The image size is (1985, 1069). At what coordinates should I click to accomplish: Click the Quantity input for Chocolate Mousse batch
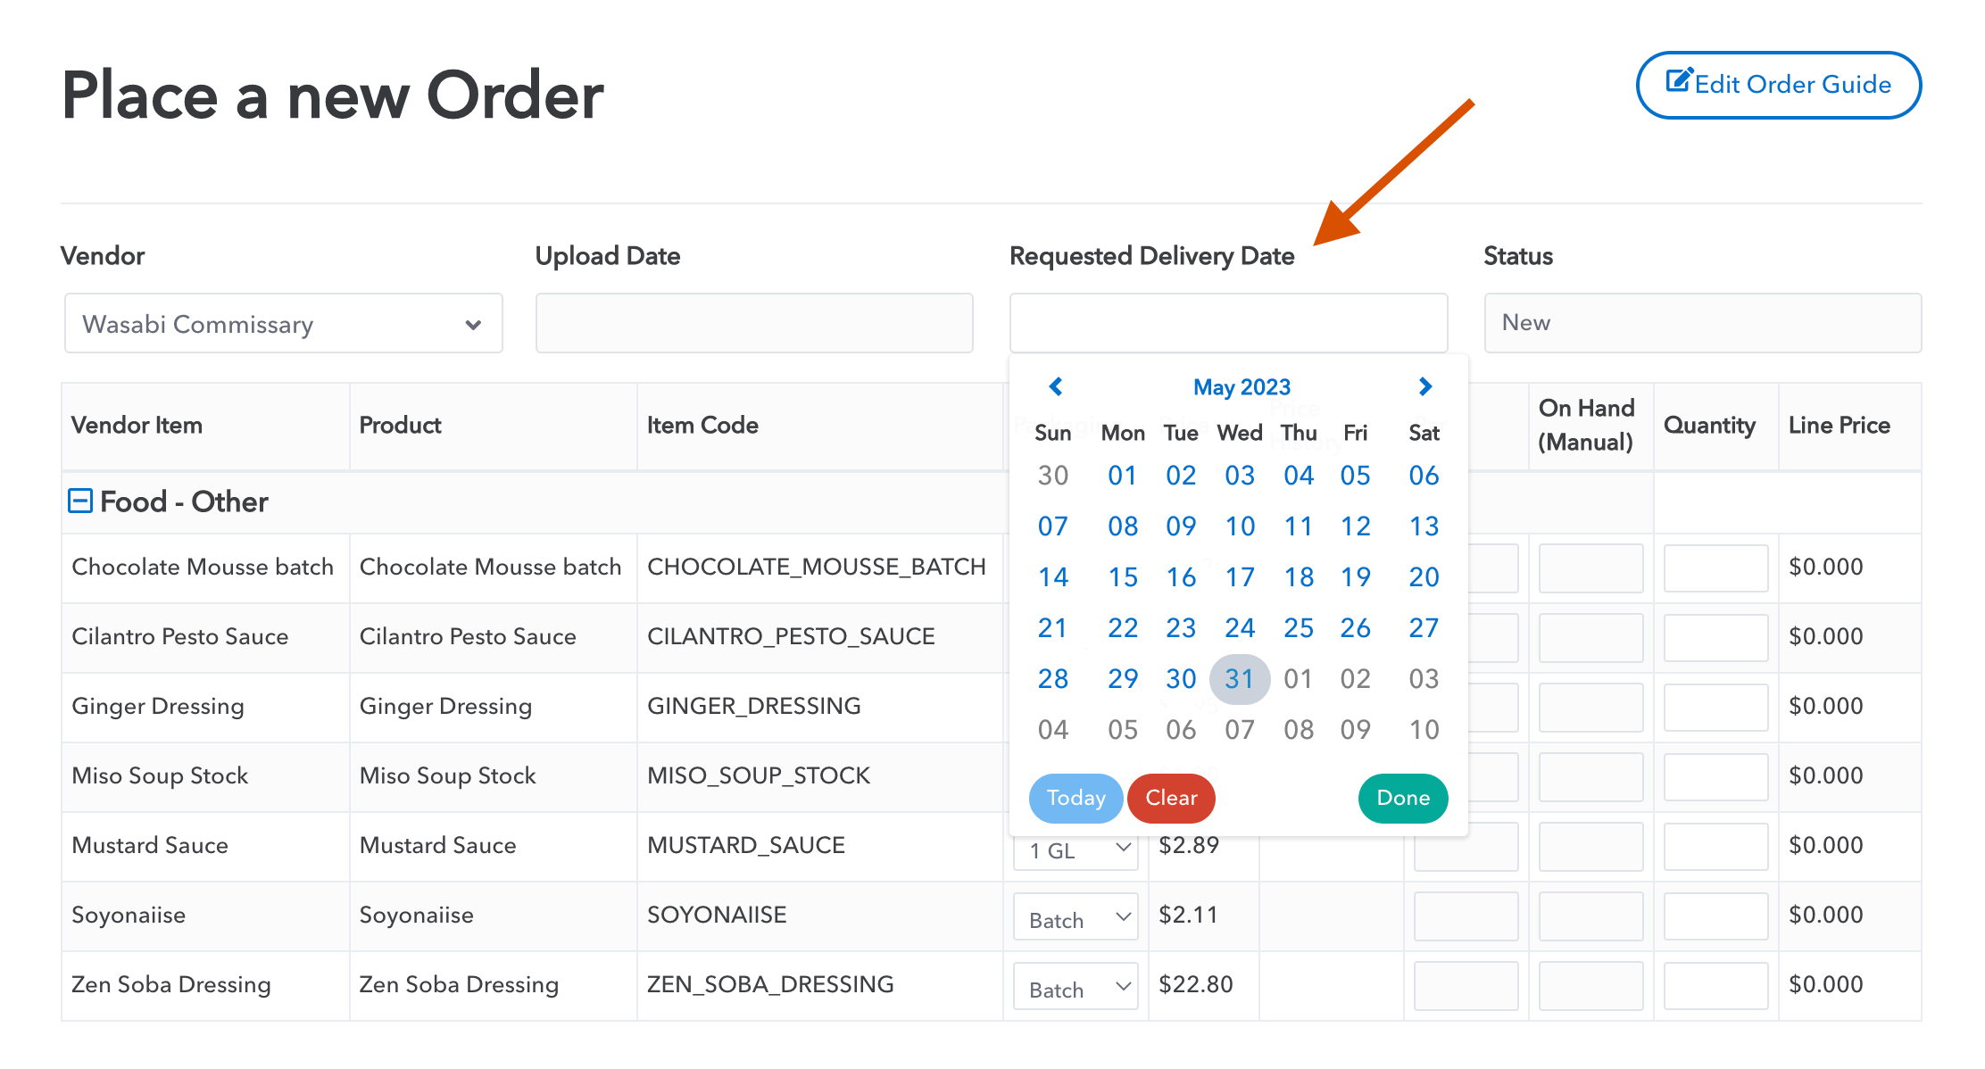tap(1715, 568)
